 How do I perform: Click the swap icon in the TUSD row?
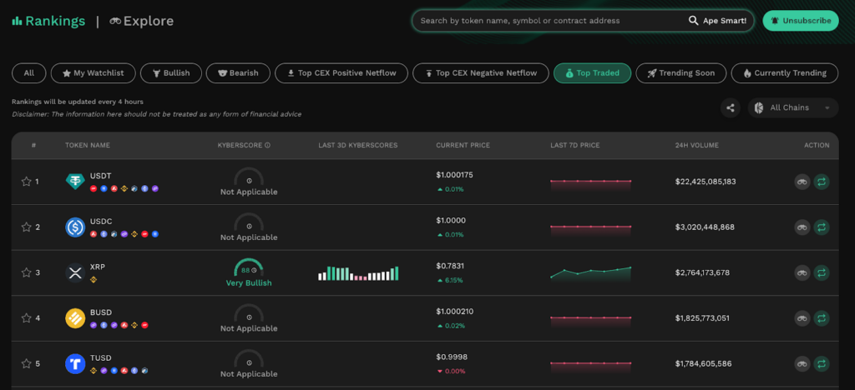(822, 363)
